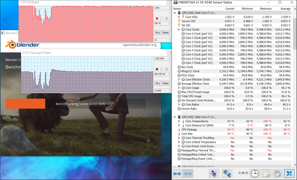297x180 pixels.
Task: Click the 150.000 maximum value field
Action: tap(162, 58)
